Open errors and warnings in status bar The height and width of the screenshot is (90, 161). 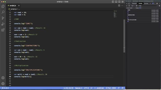[5, 88]
